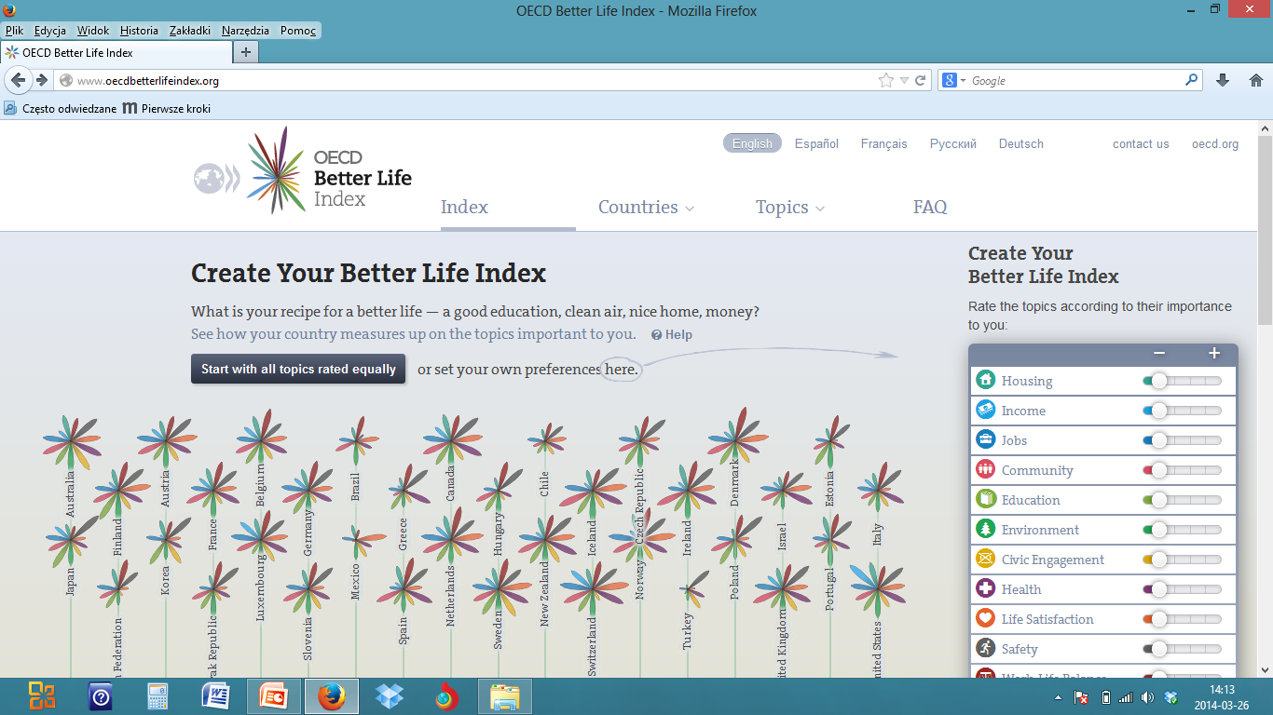Click the Jobs briefcase icon

[x=985, y=439]
